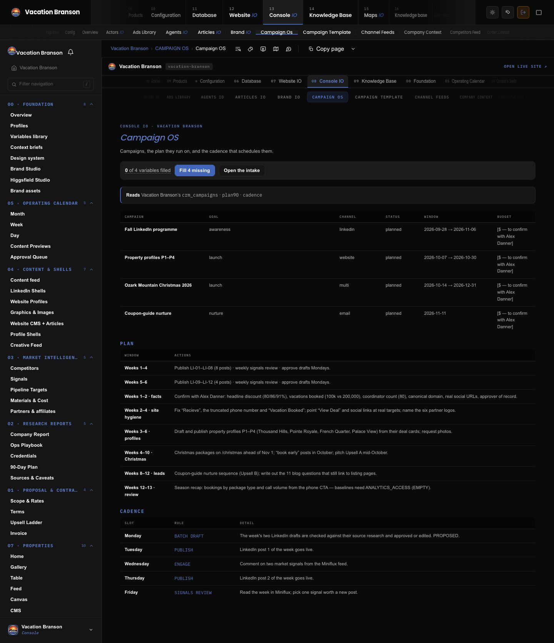Click the square panel icon in the top-right corner
Screen dimensions: 554x643
pos(539,12)
